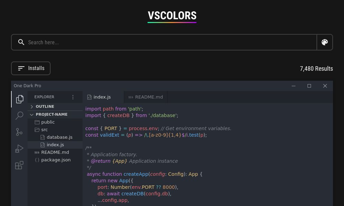Viewport: 344px width, 206px height.
Task: Click the open src folder icon
Action: click(x=37, y=129)
